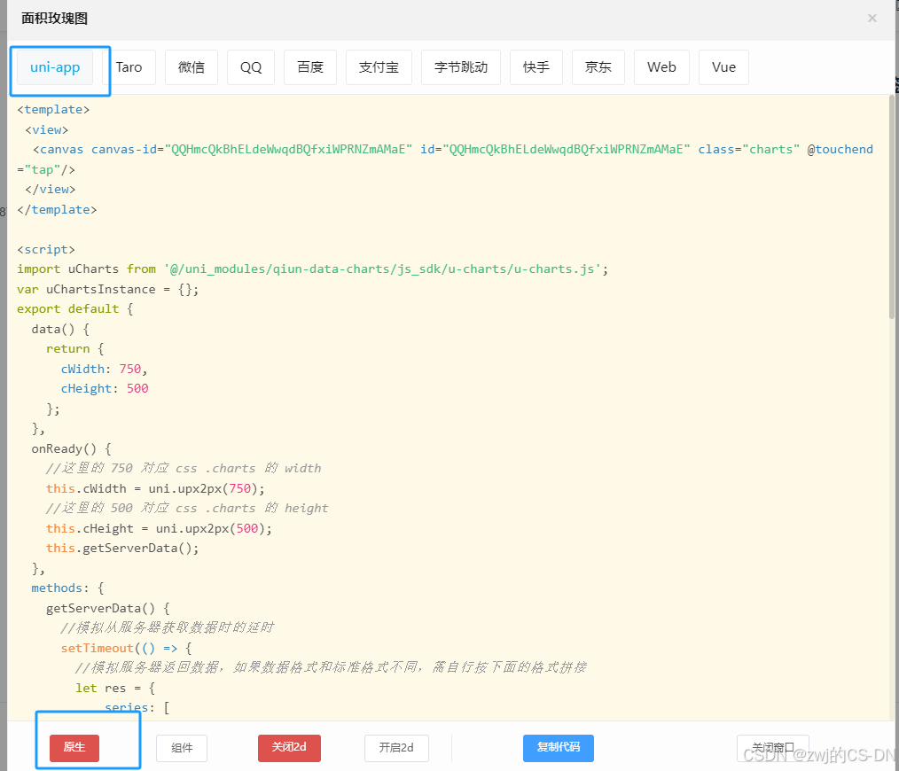Click the opening <script> tag line

point(46,249)
